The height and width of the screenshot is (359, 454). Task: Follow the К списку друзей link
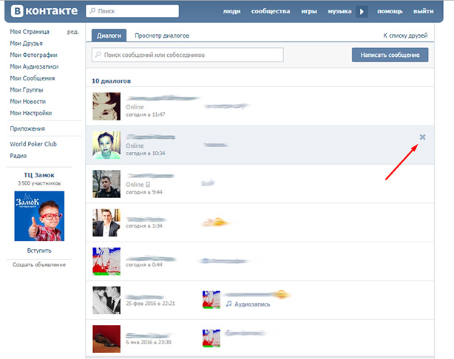coord(405,35)
